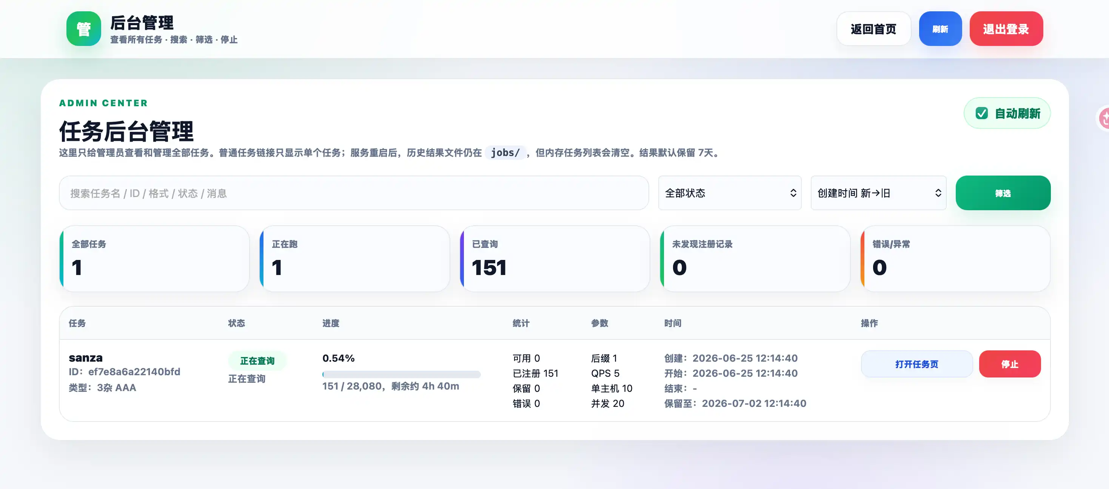Click the pink floating widget at right edge

coord(1103,118)
